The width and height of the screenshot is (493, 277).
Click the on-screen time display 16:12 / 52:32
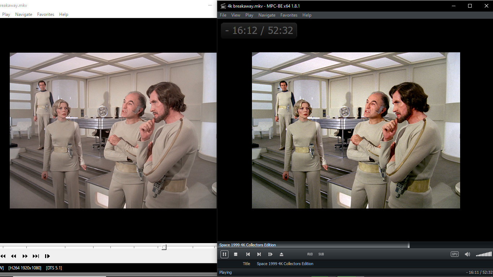(x=259, y=31)
